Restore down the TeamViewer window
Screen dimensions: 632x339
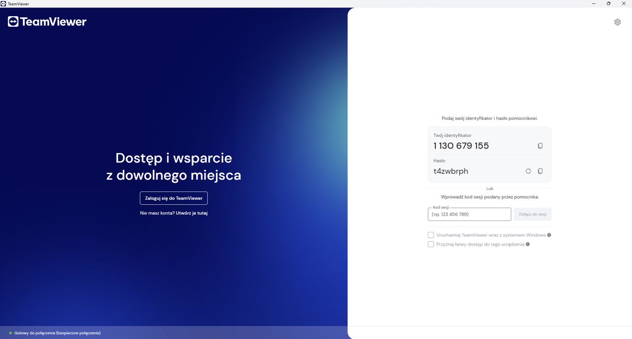click(x=608, y=3)
